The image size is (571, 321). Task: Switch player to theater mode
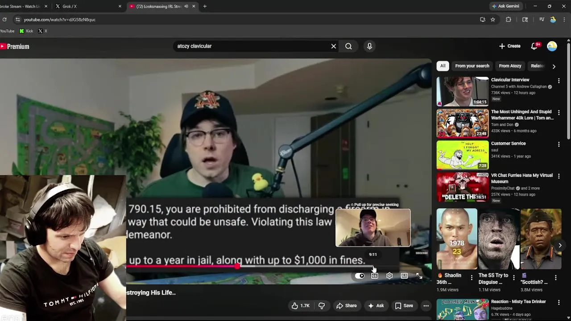coord(404,276)
